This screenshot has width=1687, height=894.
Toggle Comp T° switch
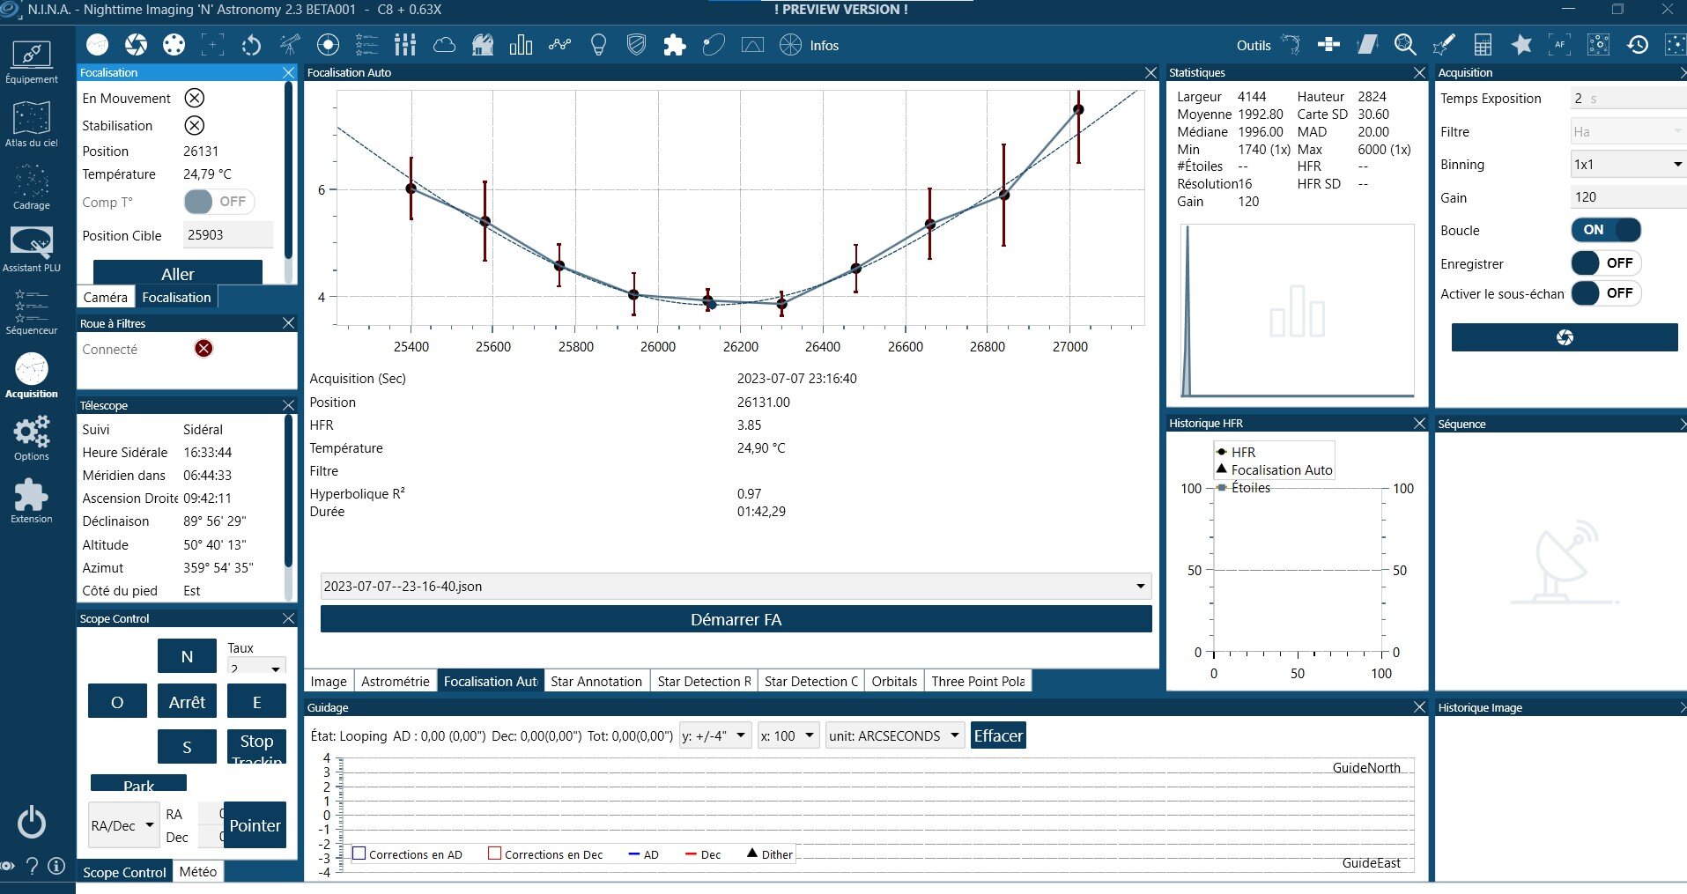pyautogui.click(x=219, y=202)
